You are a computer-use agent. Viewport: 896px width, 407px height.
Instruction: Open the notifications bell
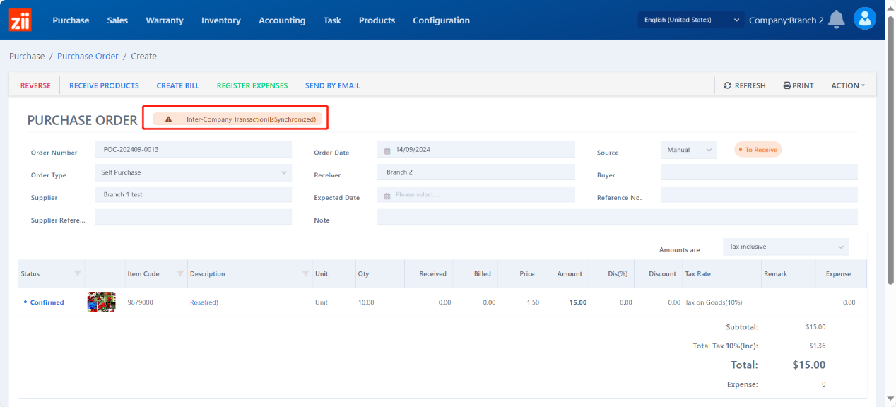click(x=836, y=20)
